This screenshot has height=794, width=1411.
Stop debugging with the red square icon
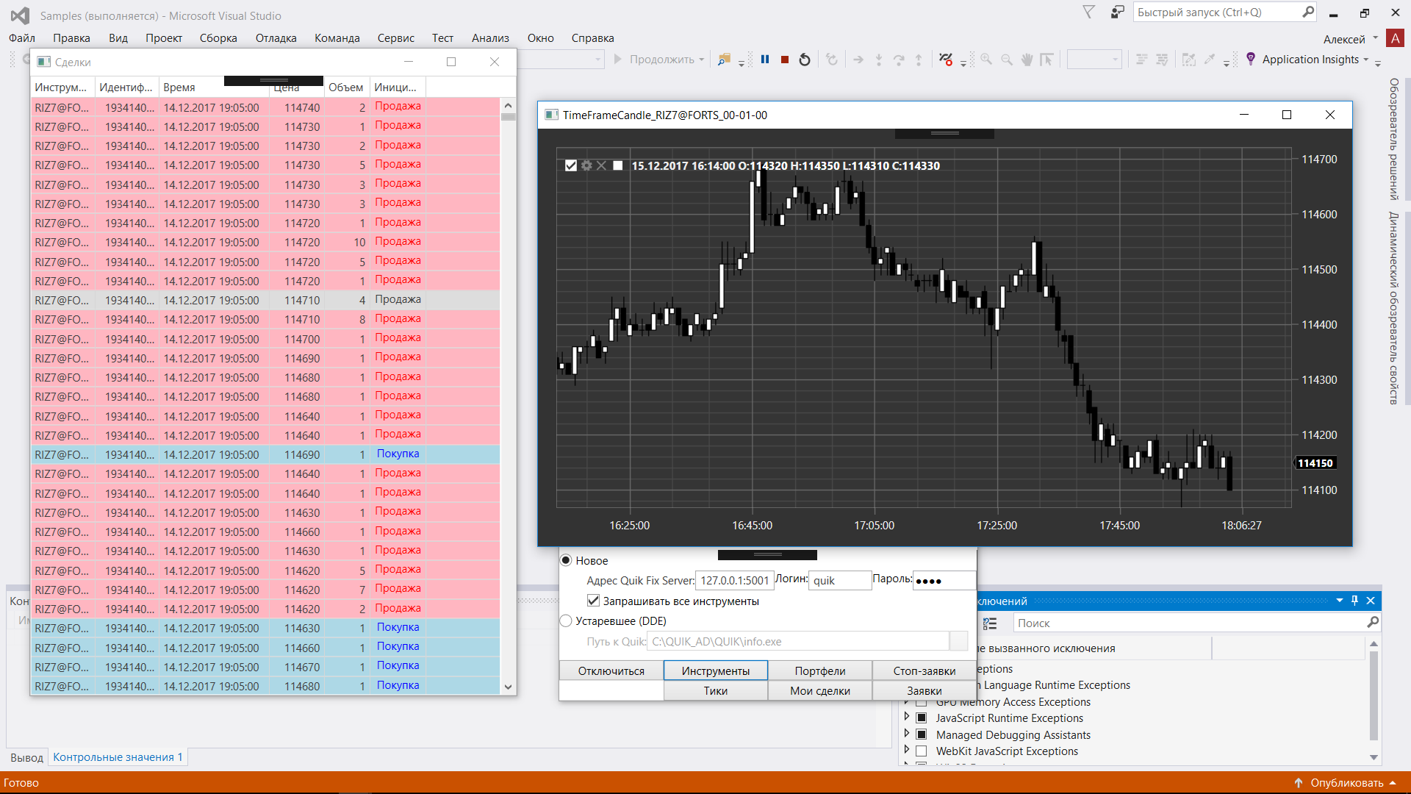pos(785,60)
